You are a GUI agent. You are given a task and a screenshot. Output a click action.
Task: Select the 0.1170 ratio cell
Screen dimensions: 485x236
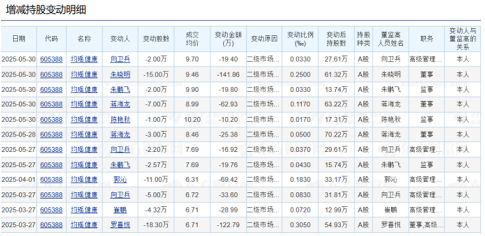pyautogui.click(x=300, y=104)
